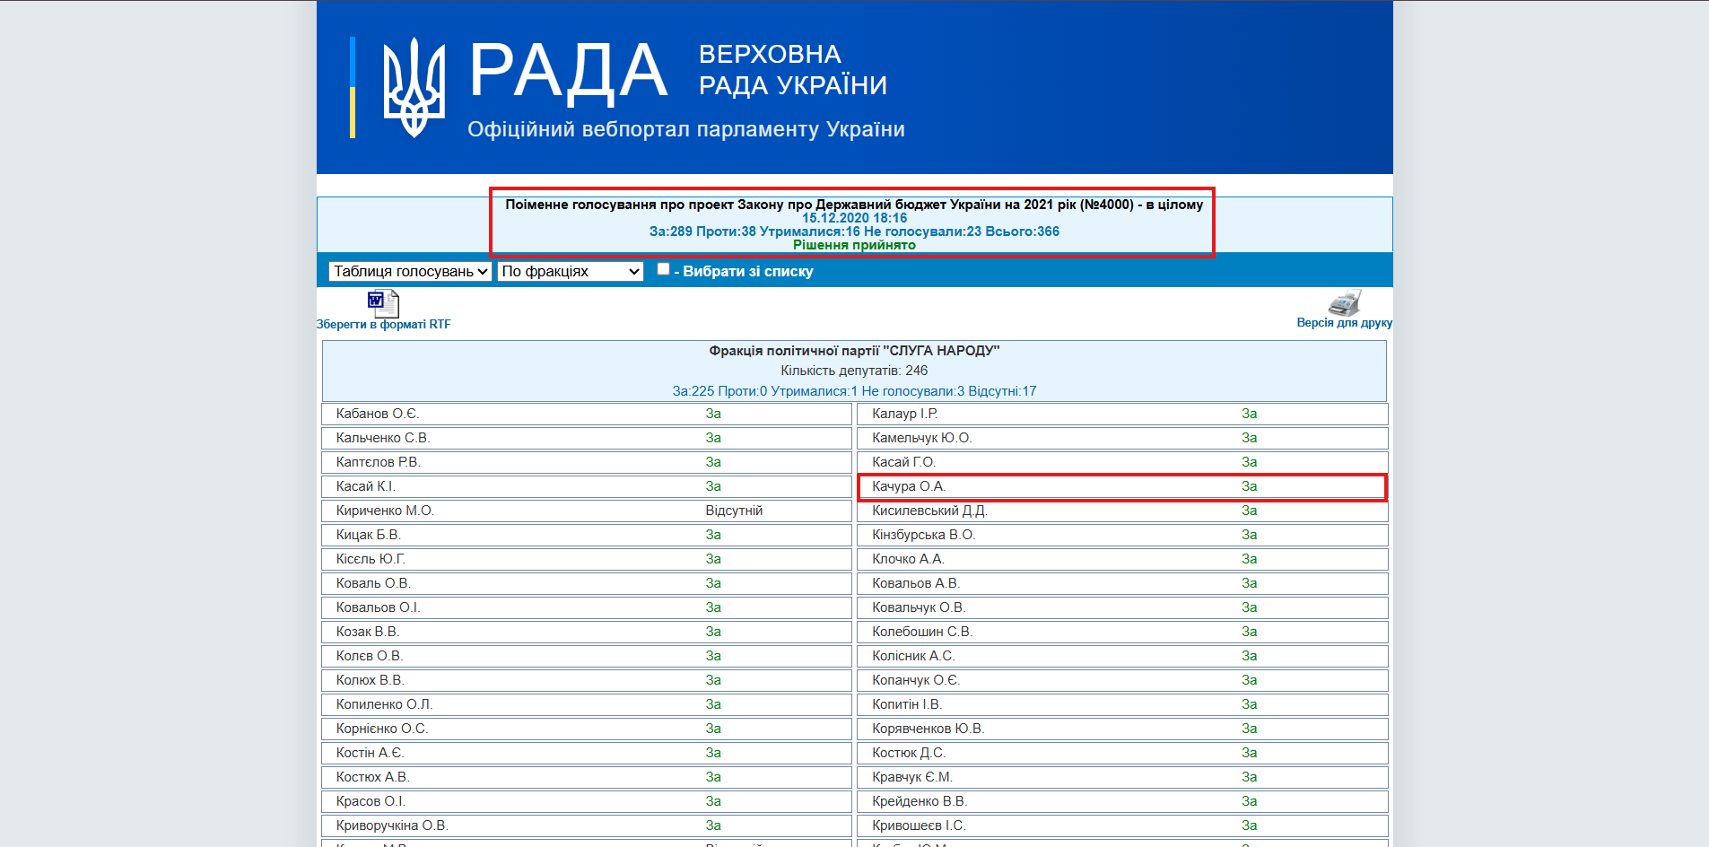
Task: Select deputy 'Кісєль Ю.Г.'
Action: 371,559
